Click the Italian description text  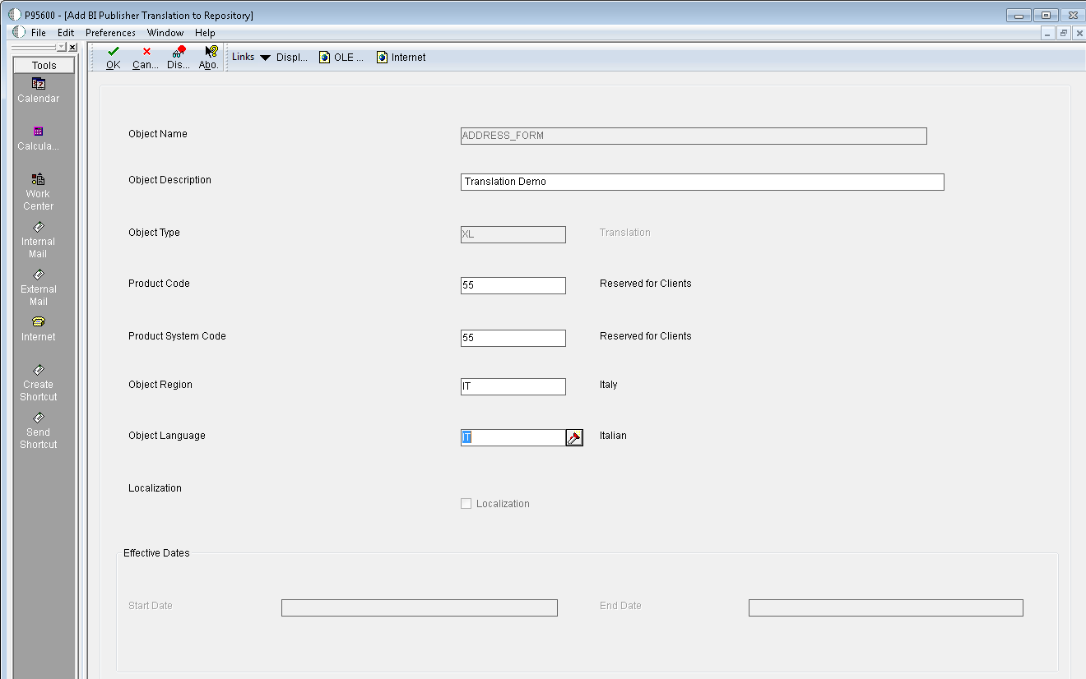pos(613,436)
